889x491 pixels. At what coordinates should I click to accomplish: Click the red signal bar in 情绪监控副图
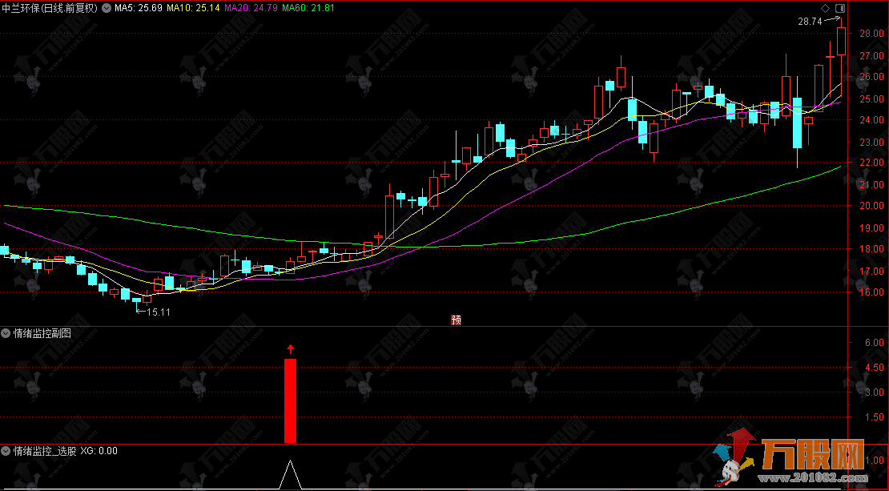[290, 400]
